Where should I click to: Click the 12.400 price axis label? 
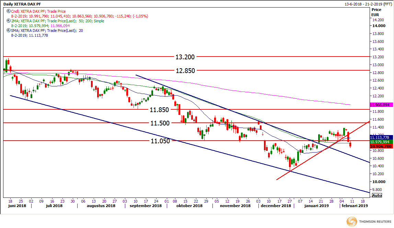378,88
